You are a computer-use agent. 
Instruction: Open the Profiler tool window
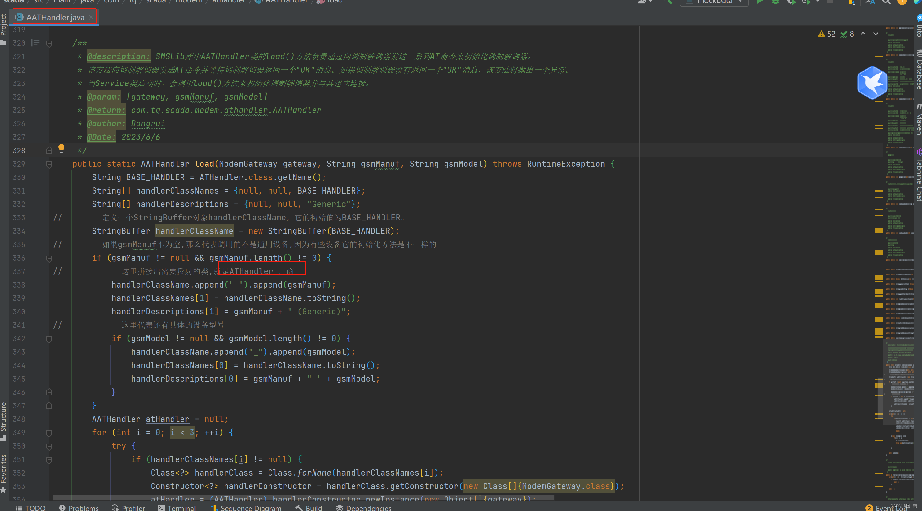(128, 508)
